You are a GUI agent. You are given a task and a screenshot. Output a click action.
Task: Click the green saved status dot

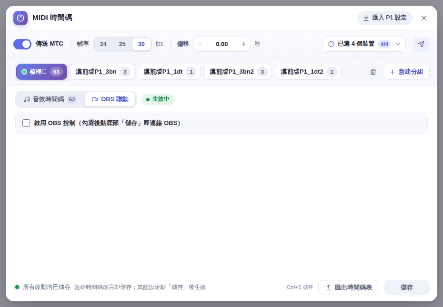[17, 287]
